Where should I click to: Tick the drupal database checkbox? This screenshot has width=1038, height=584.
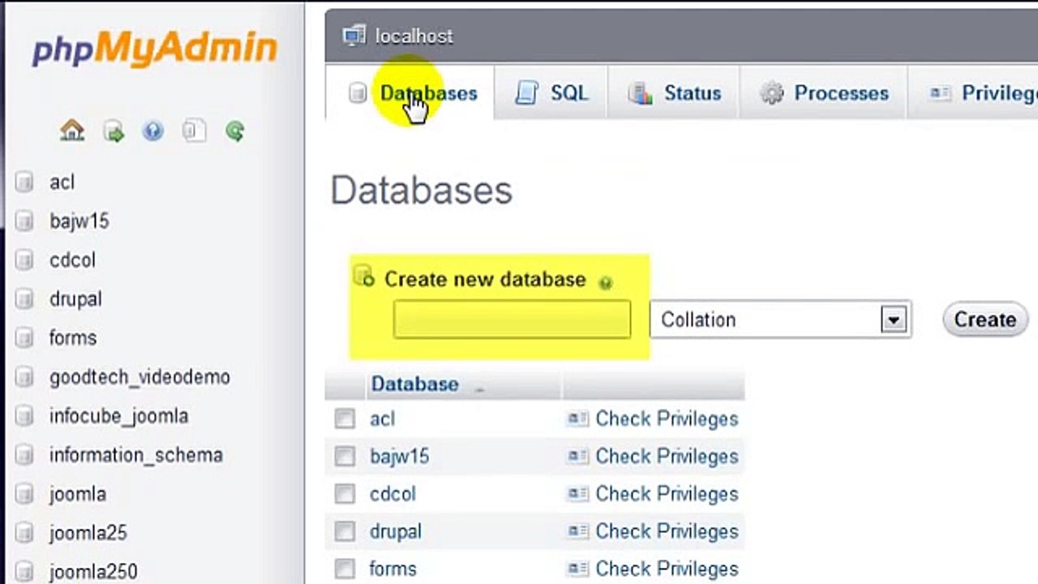coord(345,531)
